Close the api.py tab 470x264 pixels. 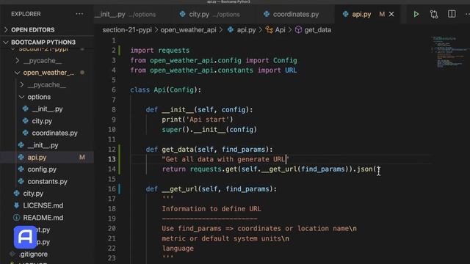coord(391,14)
